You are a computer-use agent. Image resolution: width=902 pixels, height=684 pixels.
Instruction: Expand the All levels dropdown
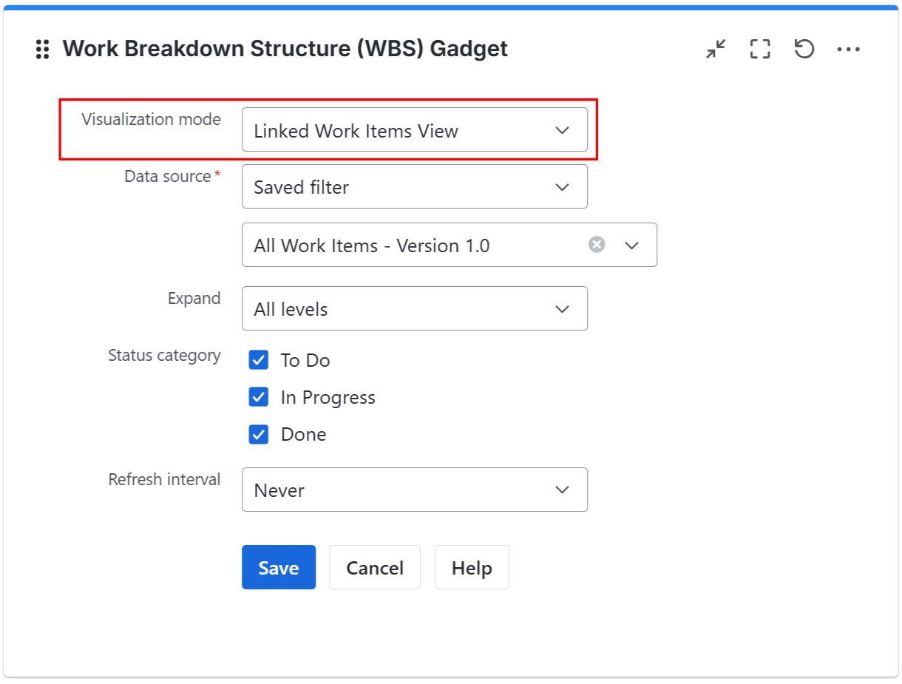pos(562,308)
